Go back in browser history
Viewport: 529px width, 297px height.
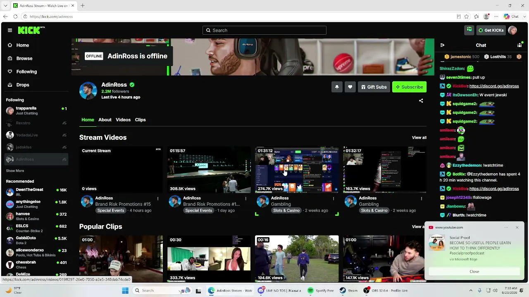(5, 16)
